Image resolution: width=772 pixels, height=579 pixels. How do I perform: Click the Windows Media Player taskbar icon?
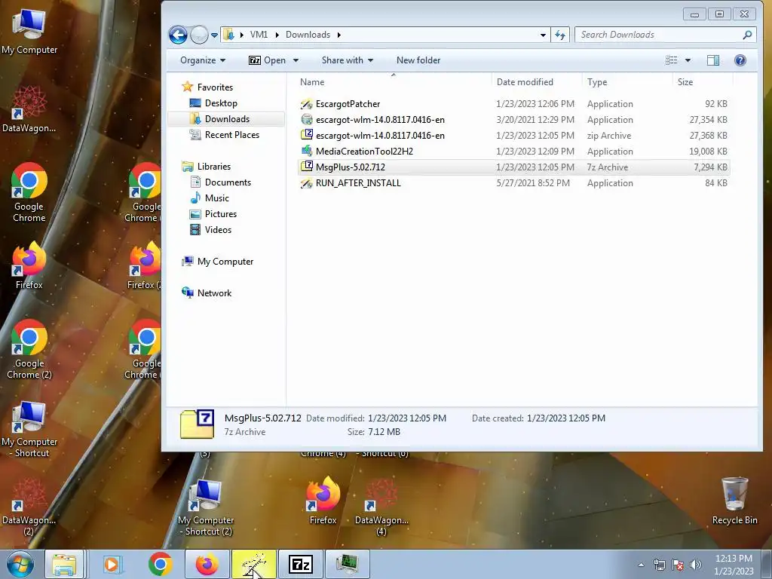(x=112, y=564)
